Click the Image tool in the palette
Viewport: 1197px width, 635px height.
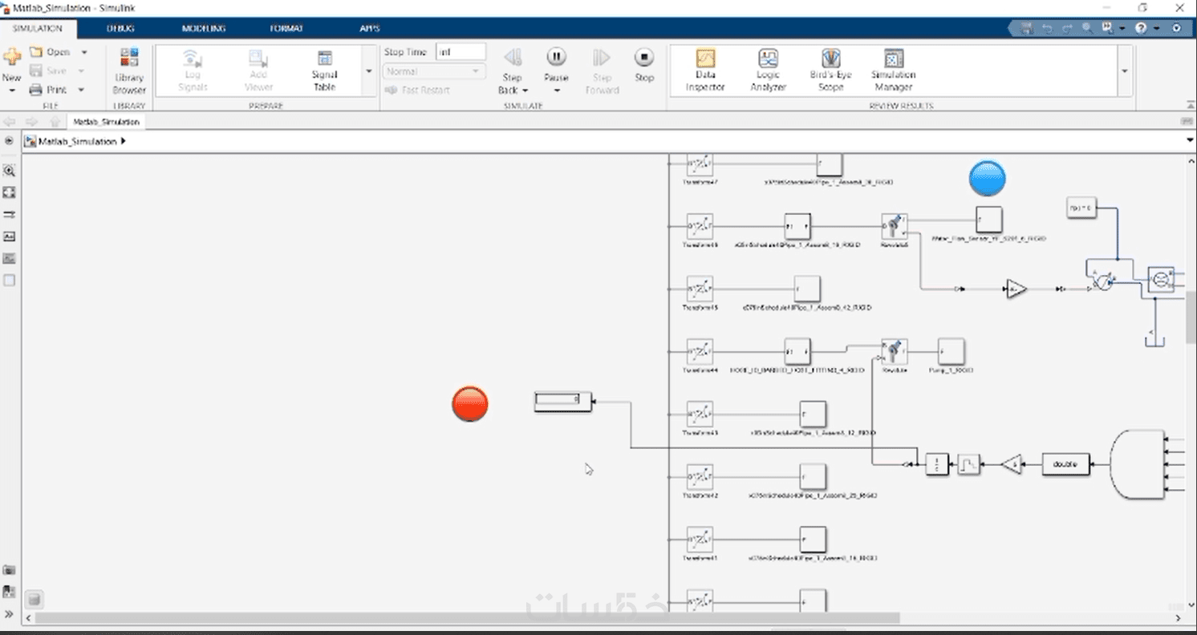click(x=10, y=258)
